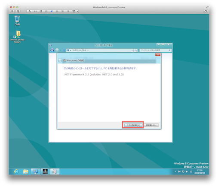Pause the virtual machine in VMware toolbar

(x=12, y=11)
